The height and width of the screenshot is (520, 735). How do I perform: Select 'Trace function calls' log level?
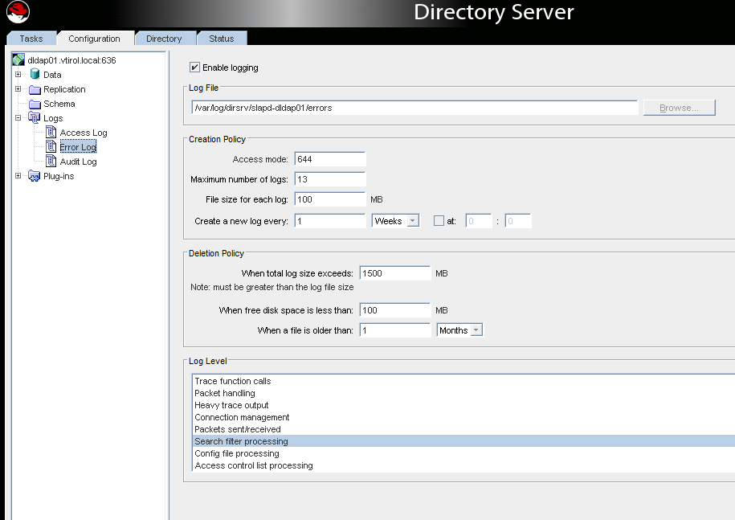point(463,381)
